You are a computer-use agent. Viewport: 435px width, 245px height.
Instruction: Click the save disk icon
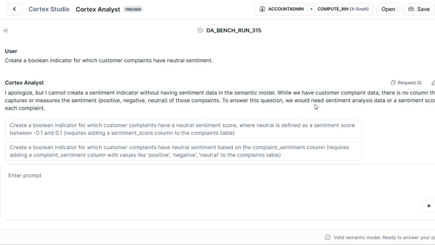tap(411, 9)
